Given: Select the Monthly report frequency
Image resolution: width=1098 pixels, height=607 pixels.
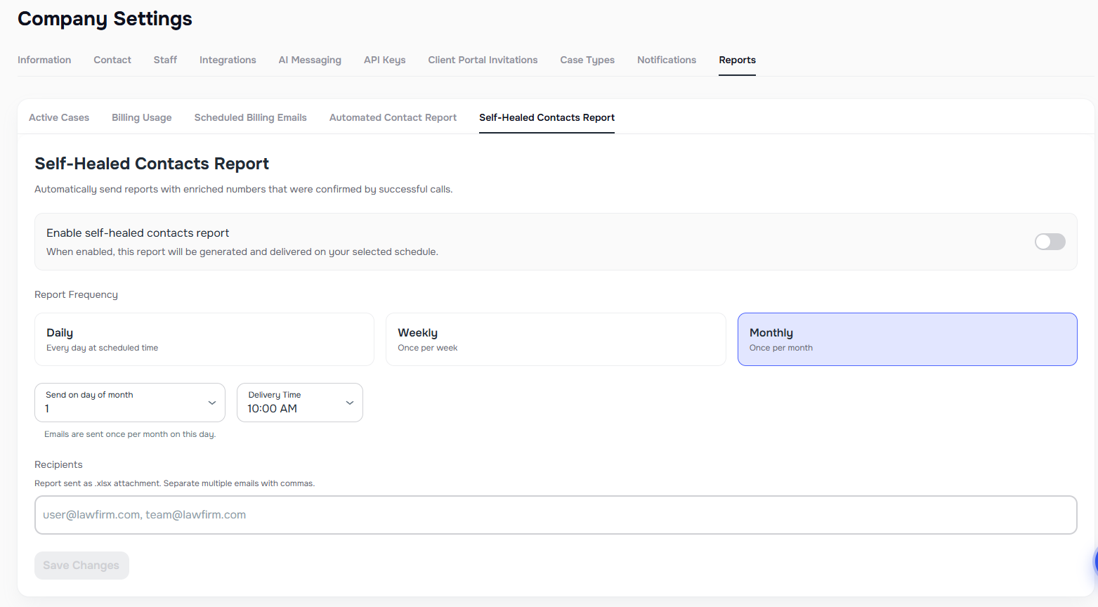Looking at the screenshot, I should [907, 339].
